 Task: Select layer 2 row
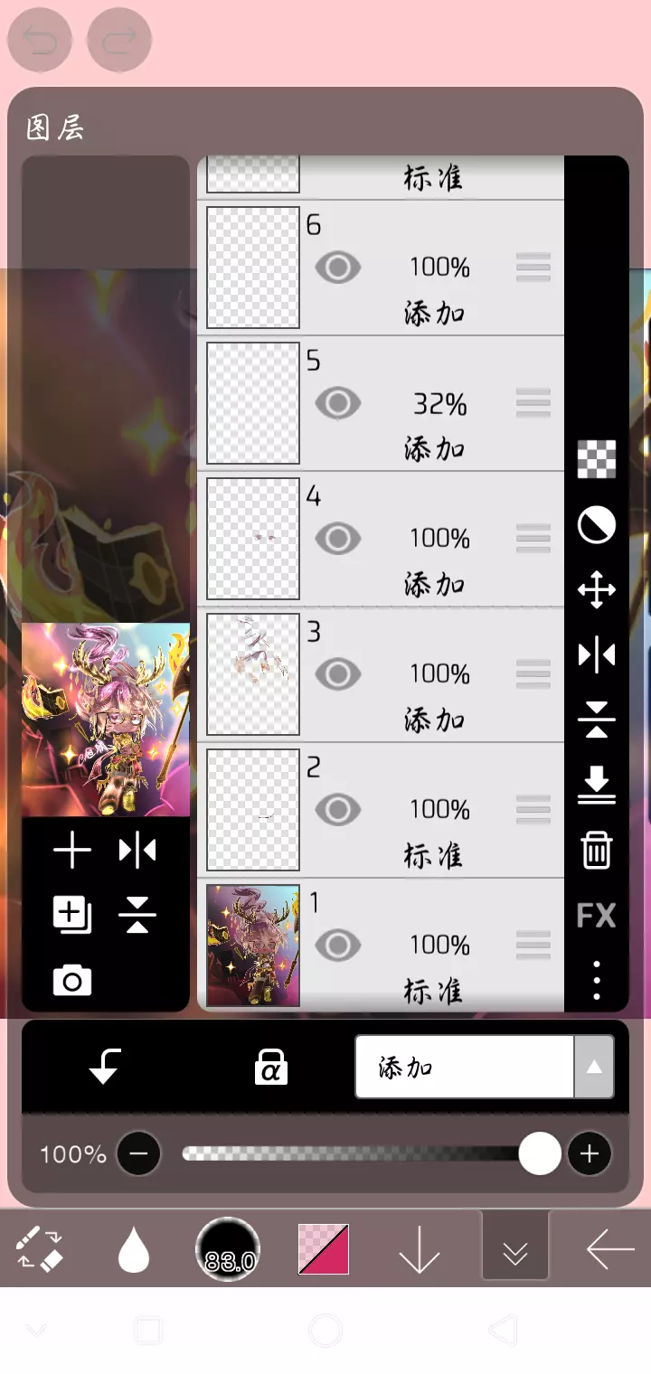(x=381, y=811)
